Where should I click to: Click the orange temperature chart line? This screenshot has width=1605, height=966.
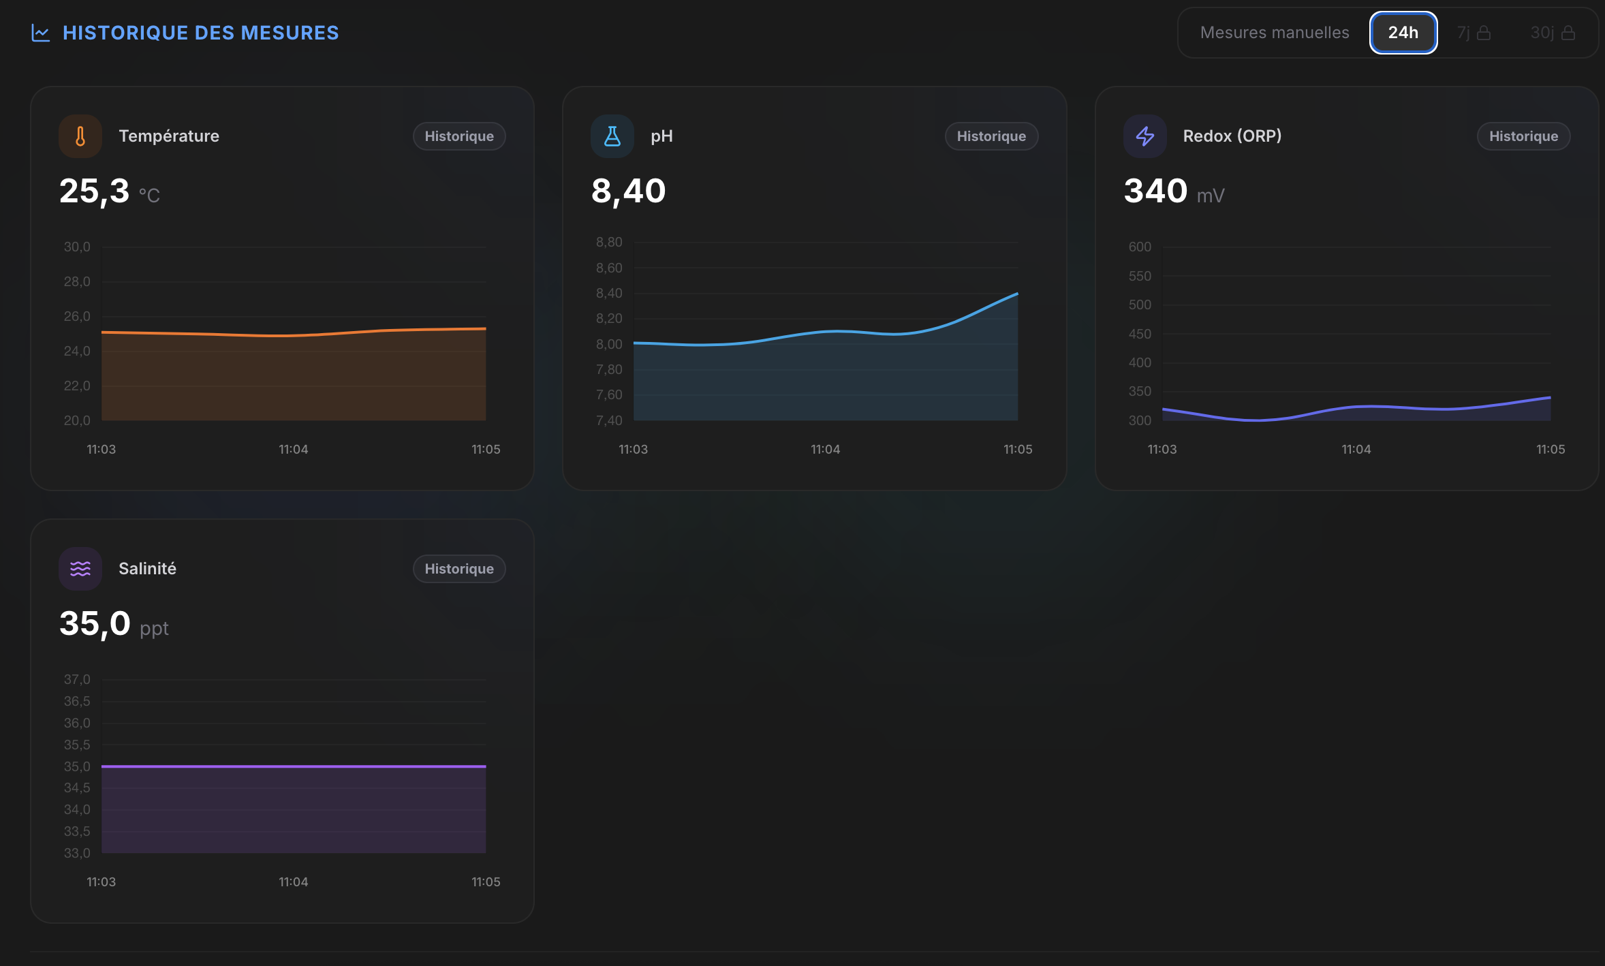point(293,335)
